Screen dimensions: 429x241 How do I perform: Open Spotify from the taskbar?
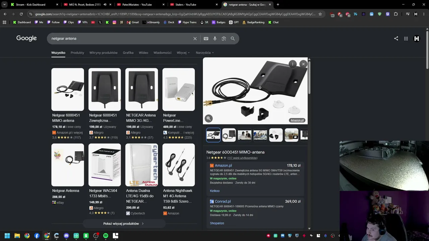pyautogui.click(x=106, y=236)
